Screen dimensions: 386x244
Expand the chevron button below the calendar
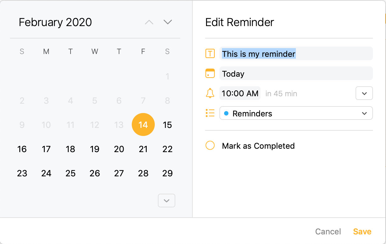tap(167, 201)
